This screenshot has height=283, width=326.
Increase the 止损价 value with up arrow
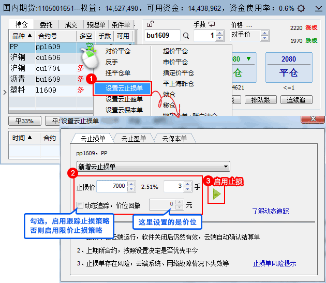[131, 184]
